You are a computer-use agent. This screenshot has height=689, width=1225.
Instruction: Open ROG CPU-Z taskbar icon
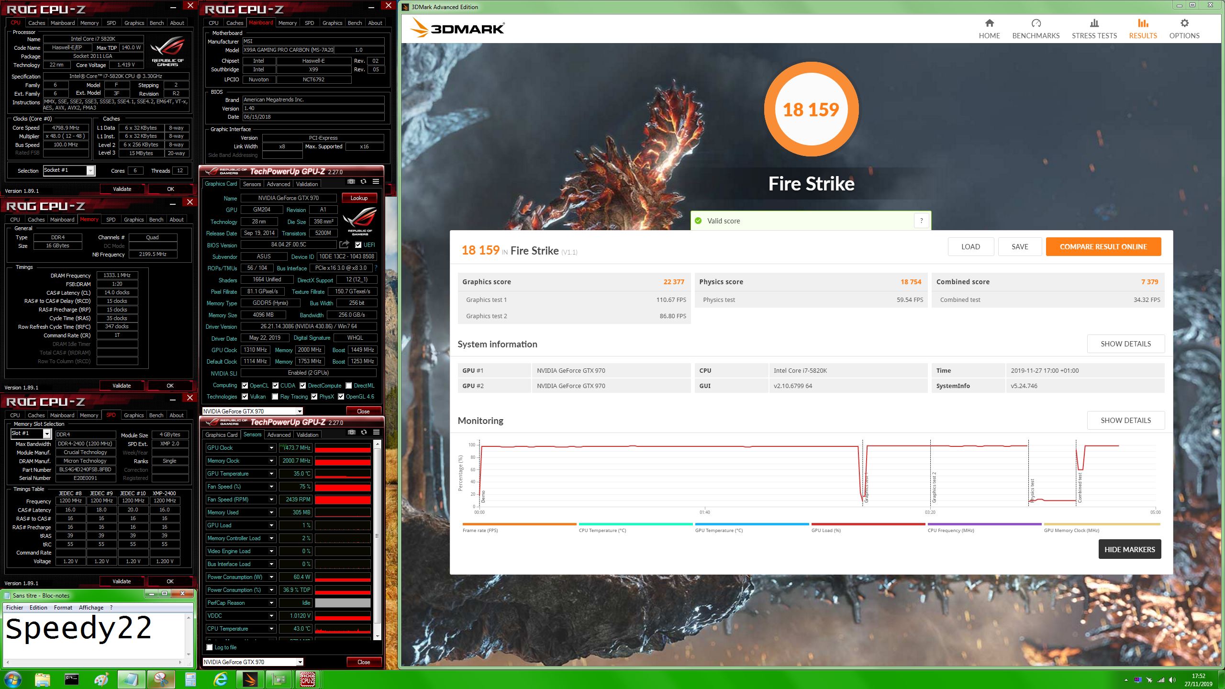pos(307,679)
